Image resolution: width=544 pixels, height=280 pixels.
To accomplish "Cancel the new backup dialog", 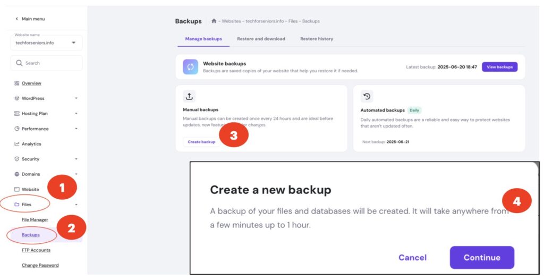I will (x=412, y=258).
